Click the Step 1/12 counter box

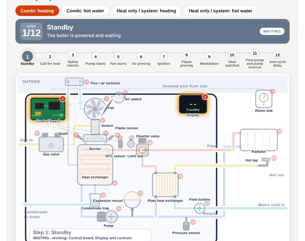[x=31, y=31]
